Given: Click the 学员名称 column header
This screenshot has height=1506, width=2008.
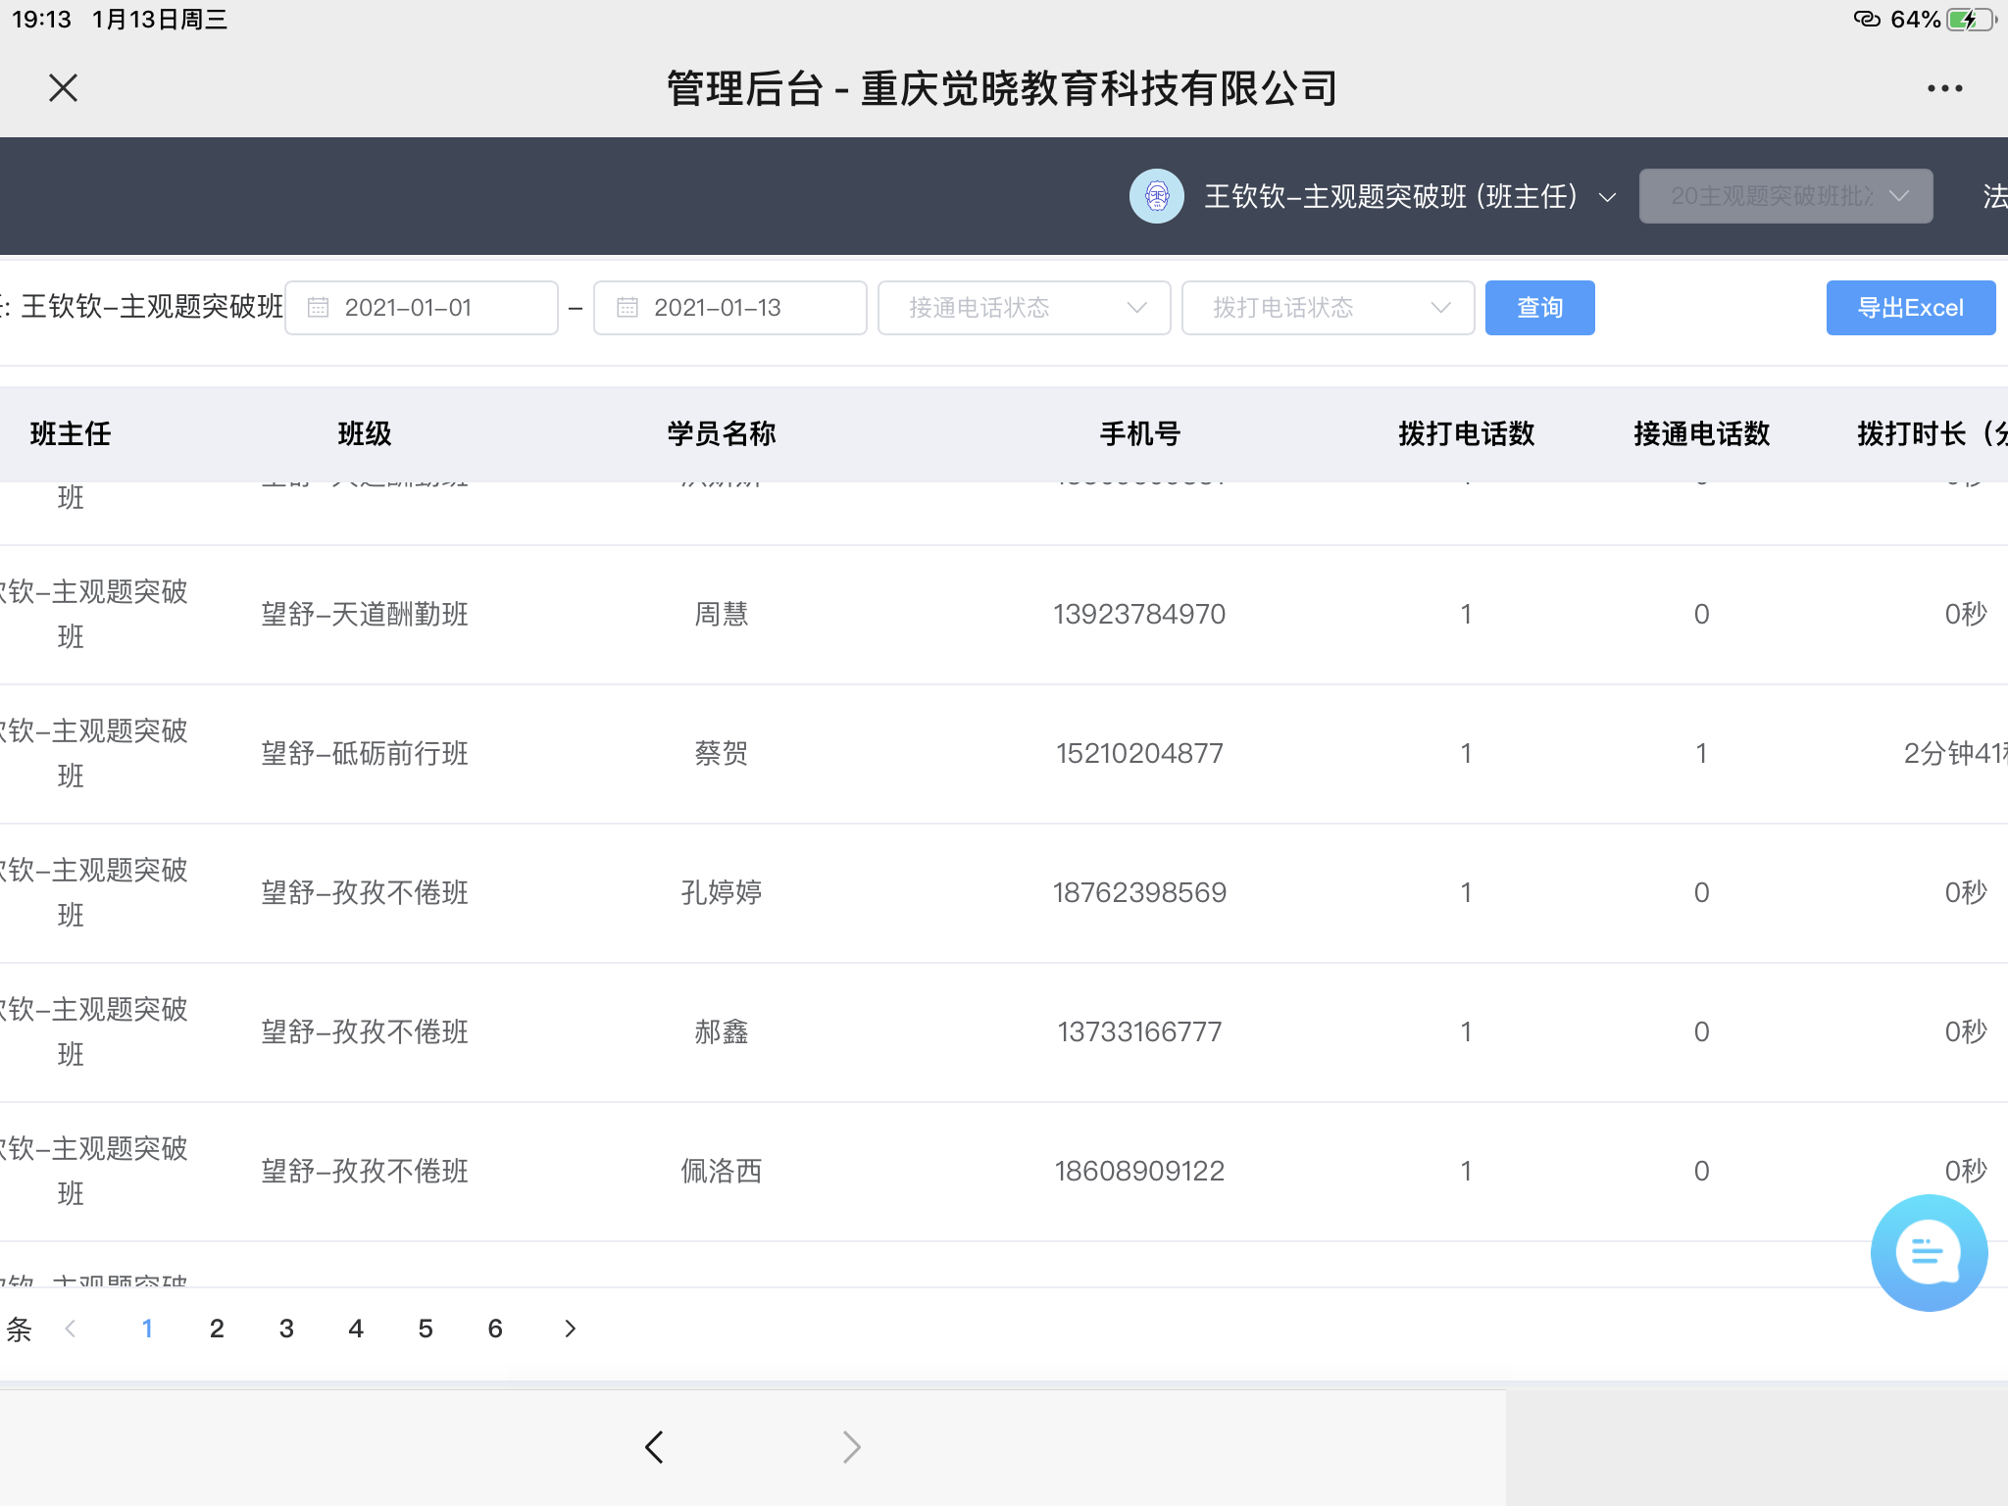Looking at the screenshot, I should (722, 433).
